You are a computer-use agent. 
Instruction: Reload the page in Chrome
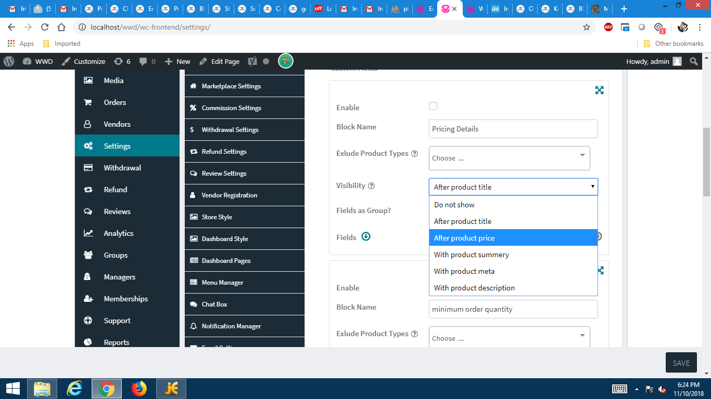click(x=45, y=27)
